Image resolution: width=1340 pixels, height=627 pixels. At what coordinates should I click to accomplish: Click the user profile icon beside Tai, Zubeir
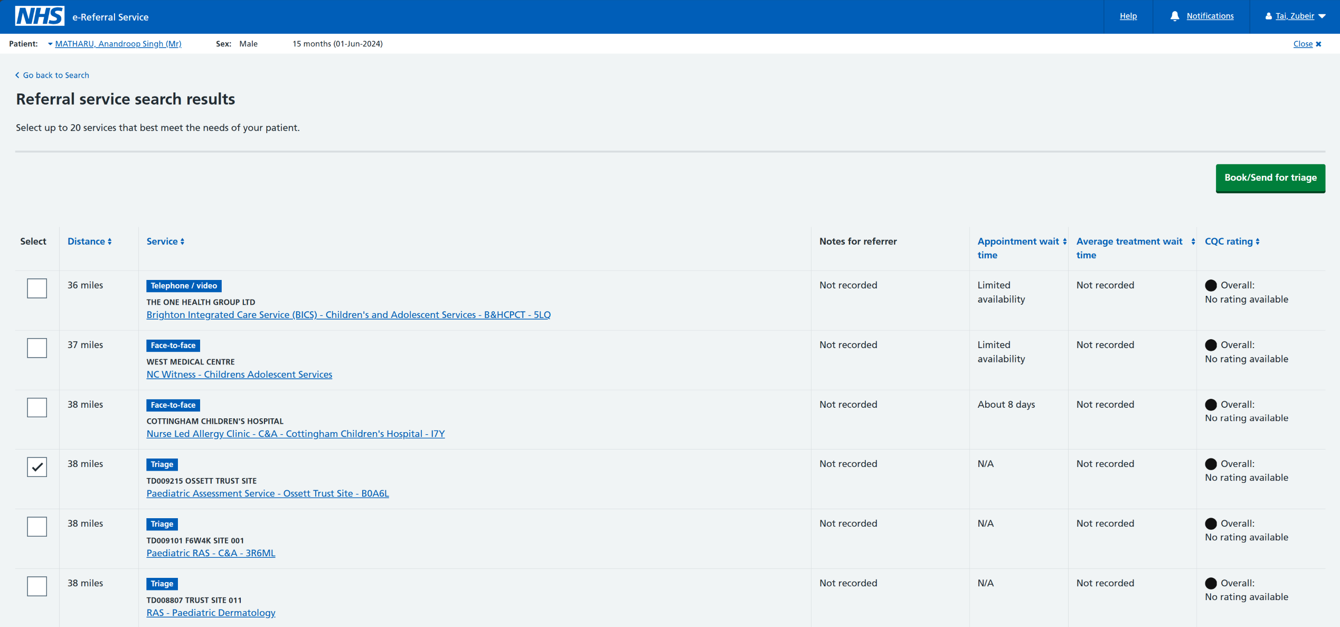pos(1268,16)
